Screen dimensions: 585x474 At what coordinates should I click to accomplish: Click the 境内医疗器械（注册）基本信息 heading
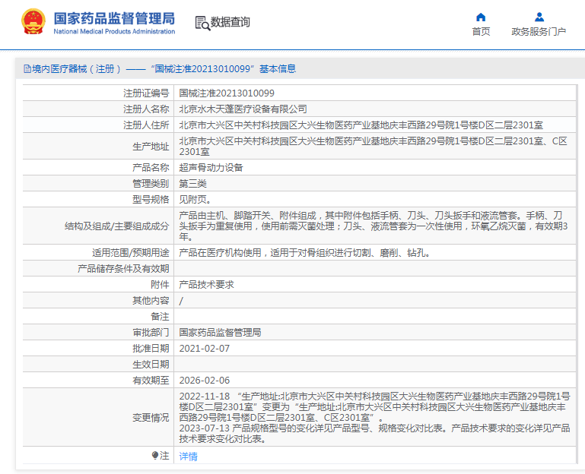click(x=160, y=69)
